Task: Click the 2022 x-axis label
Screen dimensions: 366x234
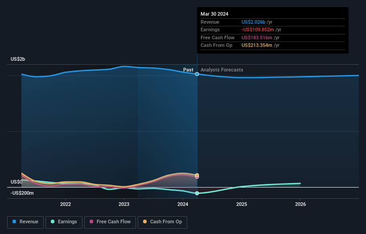Action: tap(66, 205)
